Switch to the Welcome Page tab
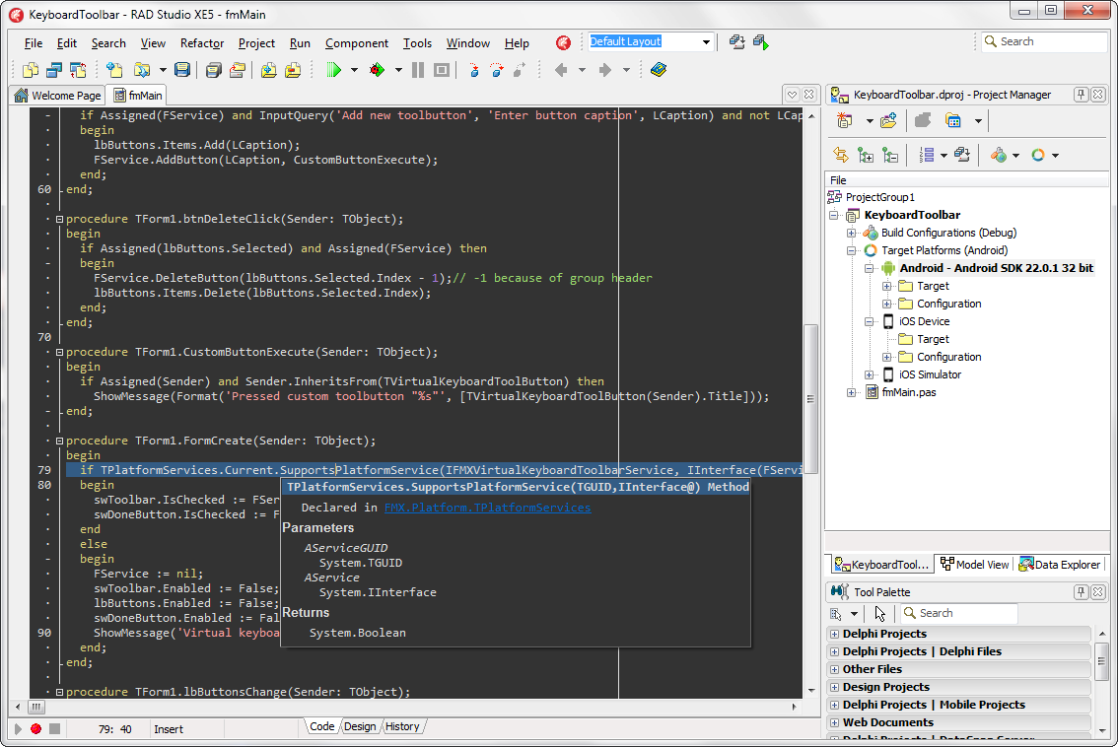The image size is (1118, 747). (58, 95)
